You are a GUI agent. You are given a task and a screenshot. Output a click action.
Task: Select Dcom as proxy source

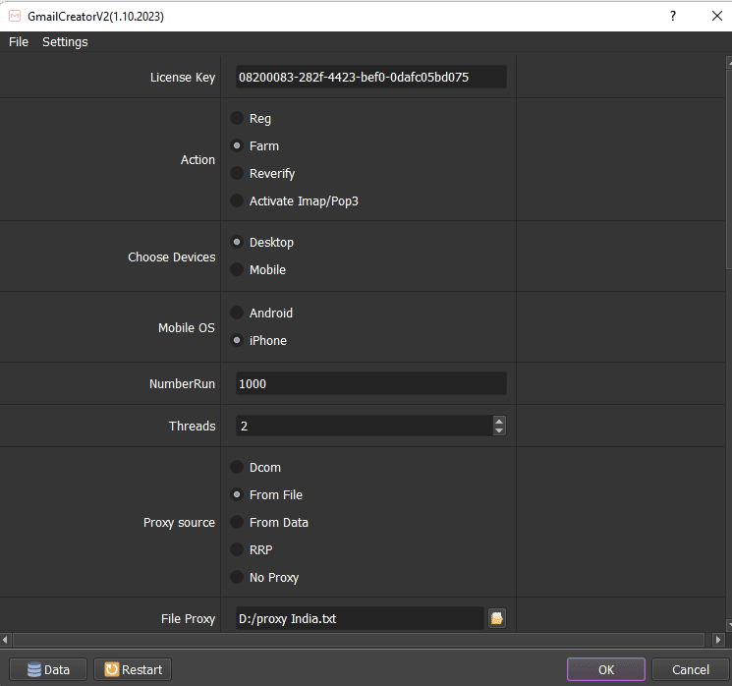(x=237, y=467)
